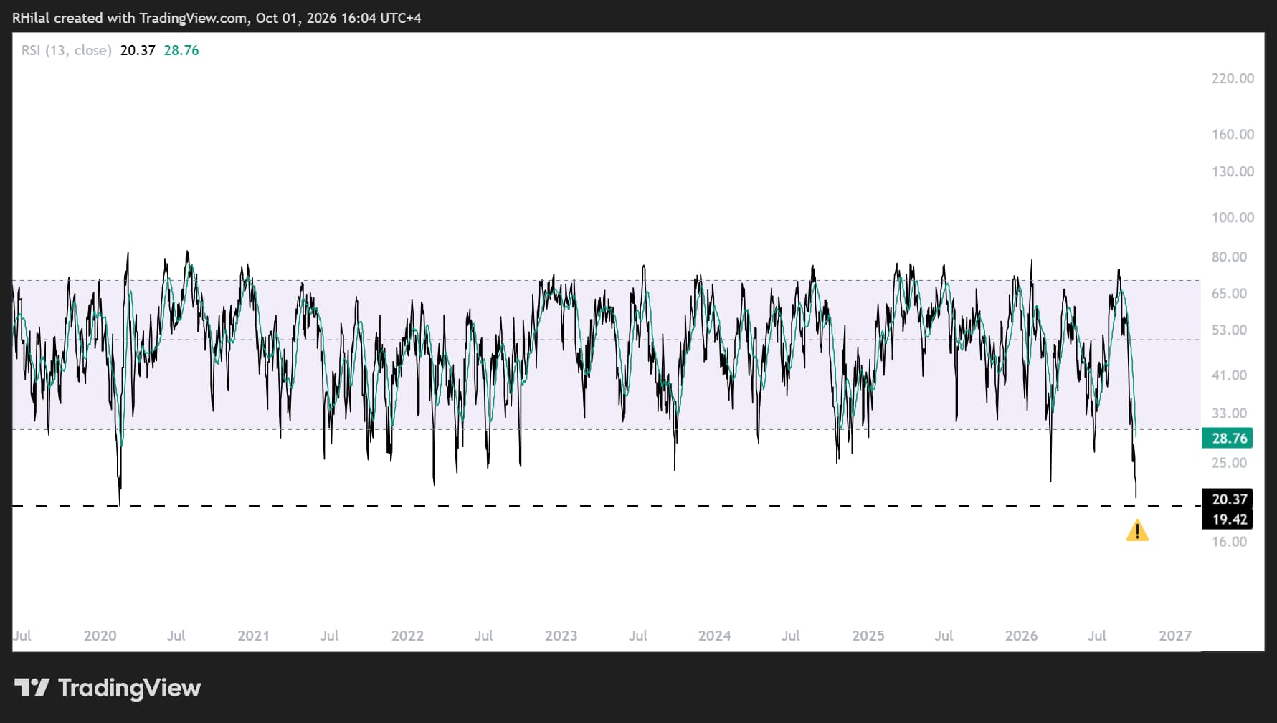
Task: Click the TradingView logo at bottom
Action: (x=108, y=688)
